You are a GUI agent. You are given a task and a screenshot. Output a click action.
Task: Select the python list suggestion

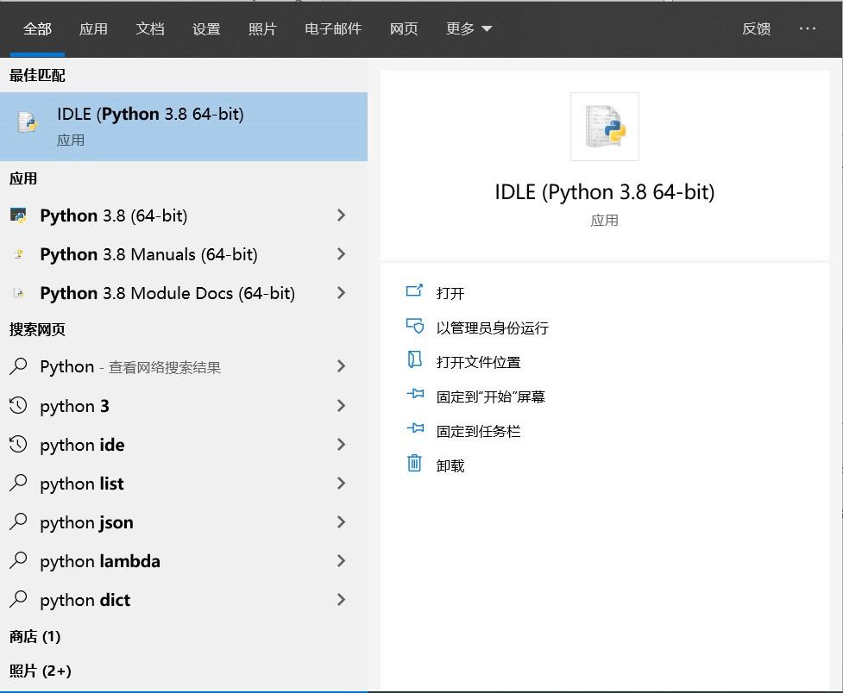click(x=183, y=483)
